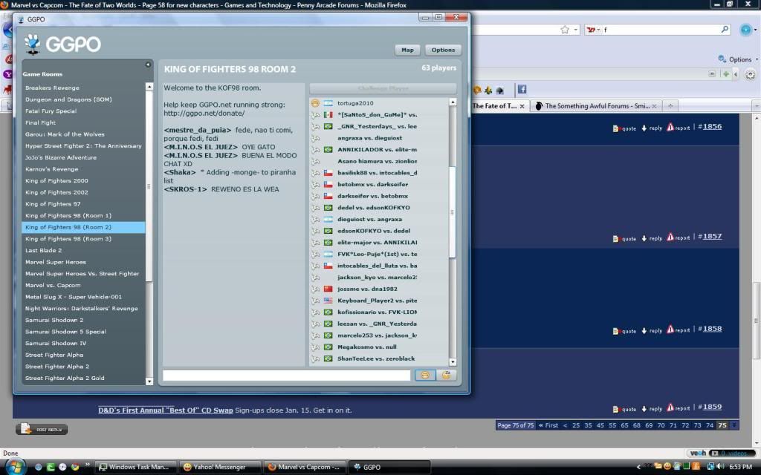761x475 pixels.
Task: Click the report warning icon for post #1856
Action: pos(670,128)
